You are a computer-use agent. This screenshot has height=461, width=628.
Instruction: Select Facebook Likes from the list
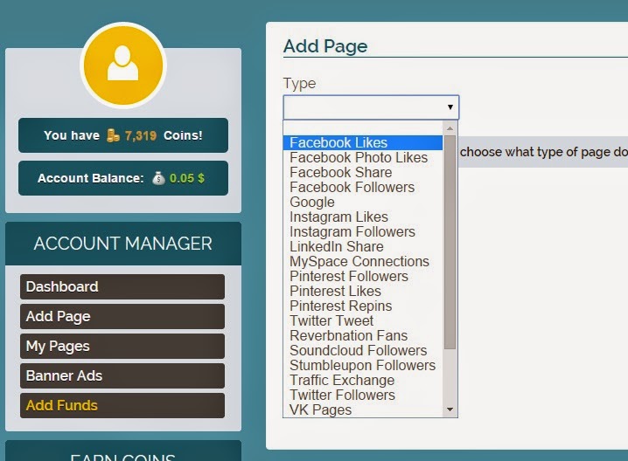point(362,142)
